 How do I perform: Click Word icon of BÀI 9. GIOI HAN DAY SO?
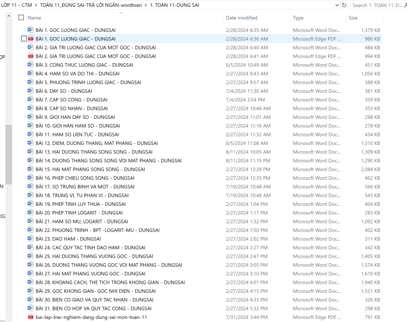point(30,117)
